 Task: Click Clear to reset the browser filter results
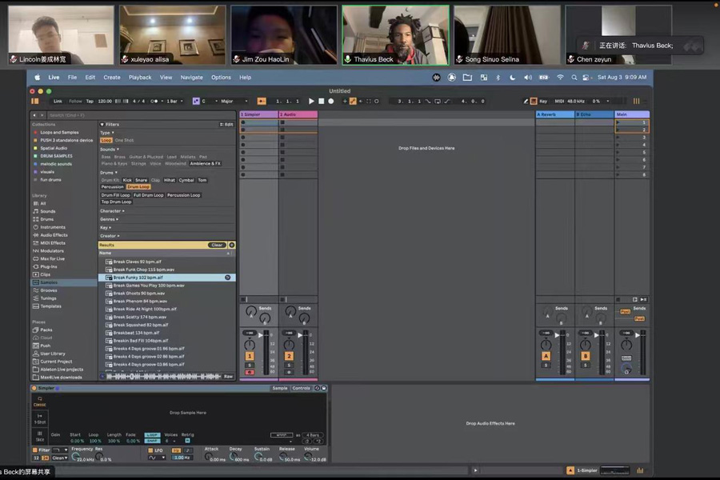(x=216, y=244)
